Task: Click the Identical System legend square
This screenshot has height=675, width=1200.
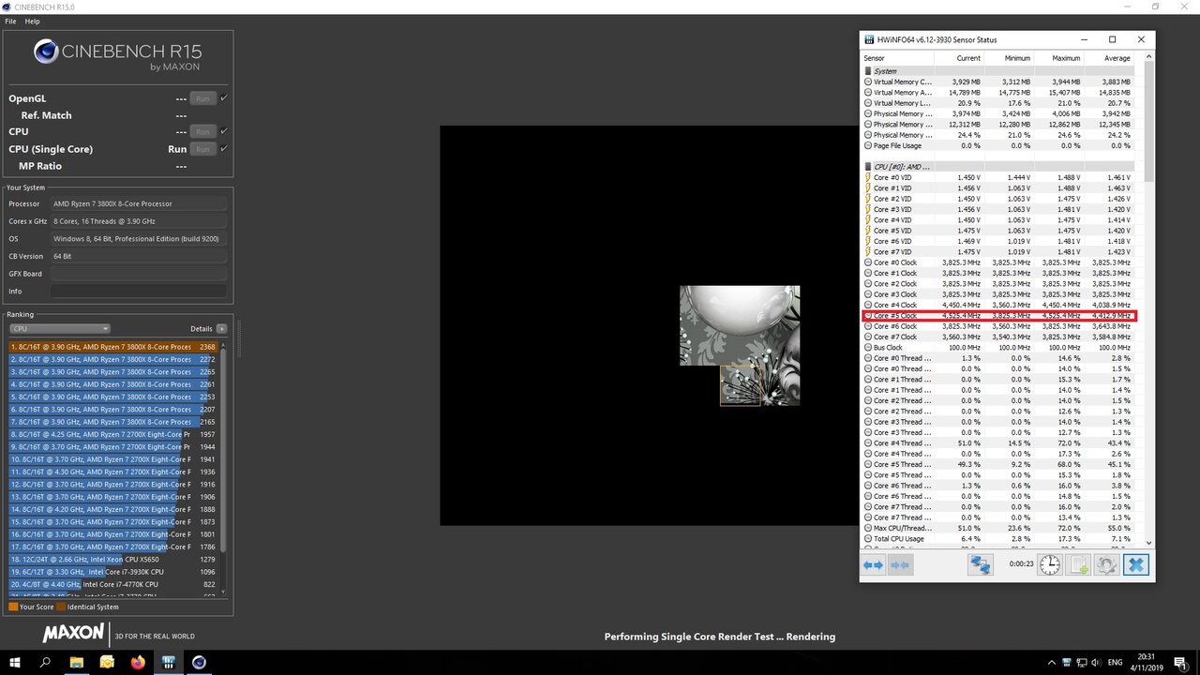Action: 61,607
